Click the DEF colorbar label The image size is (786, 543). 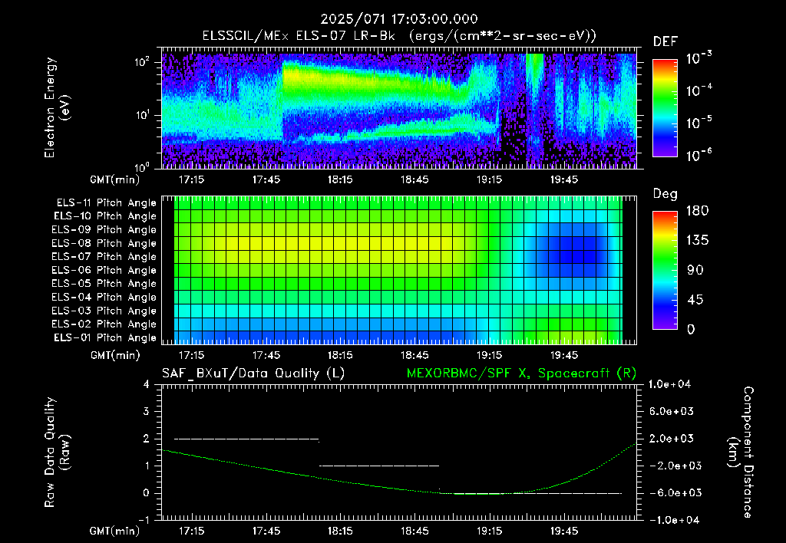tap(665, 41)
